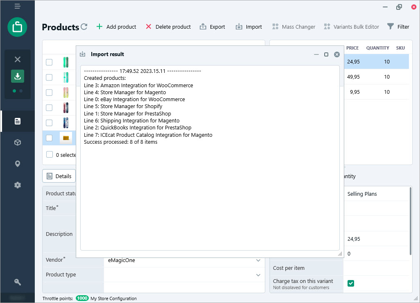The width and height of the screenshot is (420, 303).
Task: Click 'Success processed: 8 of 8 items'
Action: pyautogui.click(x=120, y=142)
